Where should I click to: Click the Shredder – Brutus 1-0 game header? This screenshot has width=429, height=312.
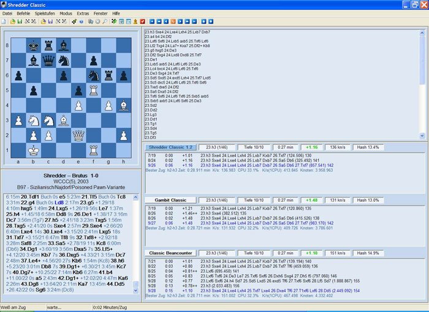coord(71,176)
